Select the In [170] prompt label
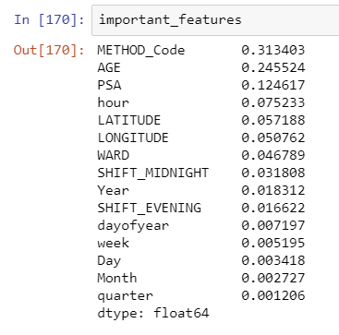 click(x=49, y=20)
